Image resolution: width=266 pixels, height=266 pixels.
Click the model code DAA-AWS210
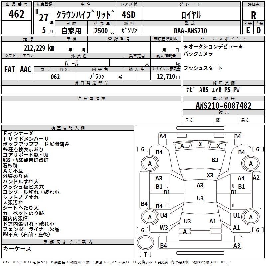tap(191, 31)
